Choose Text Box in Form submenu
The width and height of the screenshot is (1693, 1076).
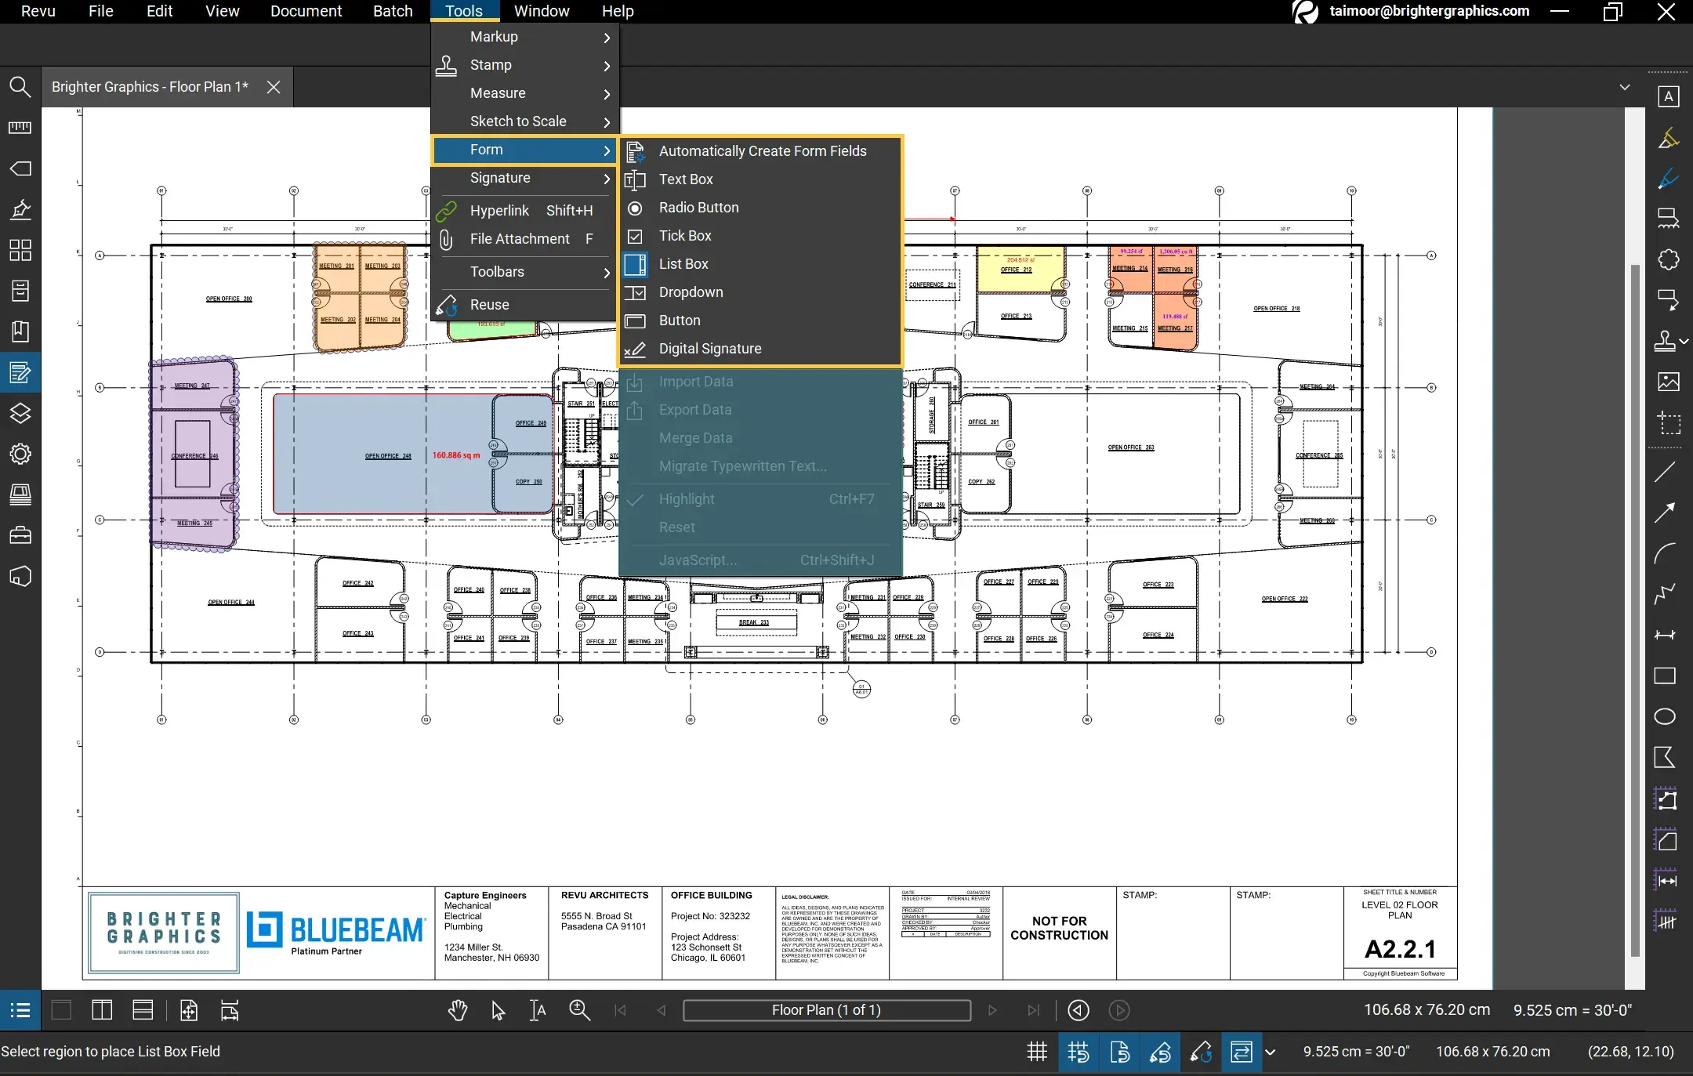(760, 179)
